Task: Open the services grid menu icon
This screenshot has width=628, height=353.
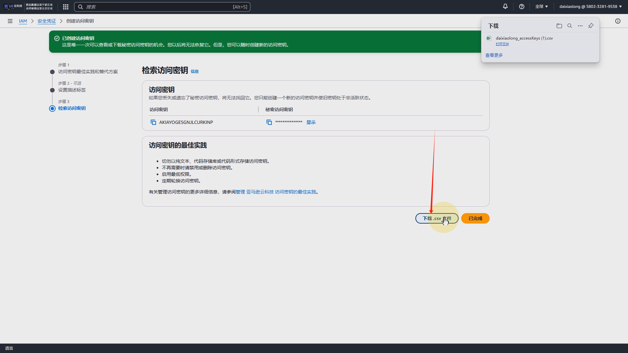Action: [66, 7]
